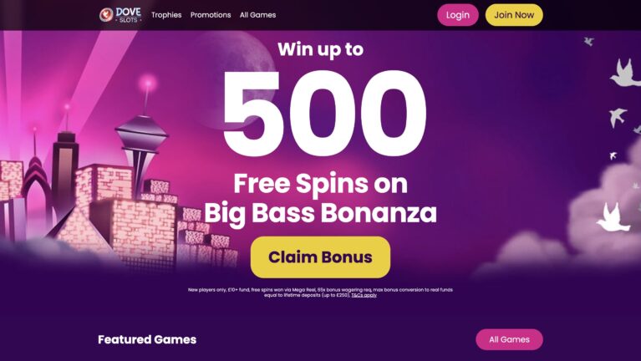The image size is (641, 361).
Task: Click the pink Login button
Action: [457, 15]
